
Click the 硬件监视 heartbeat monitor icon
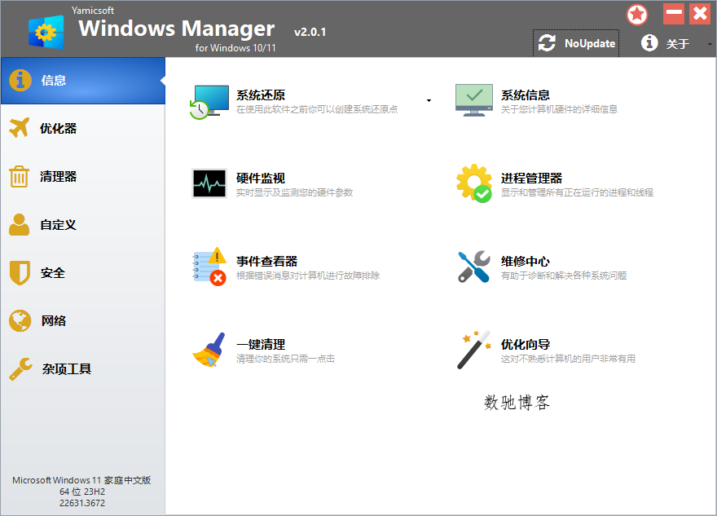coord(209,183)
